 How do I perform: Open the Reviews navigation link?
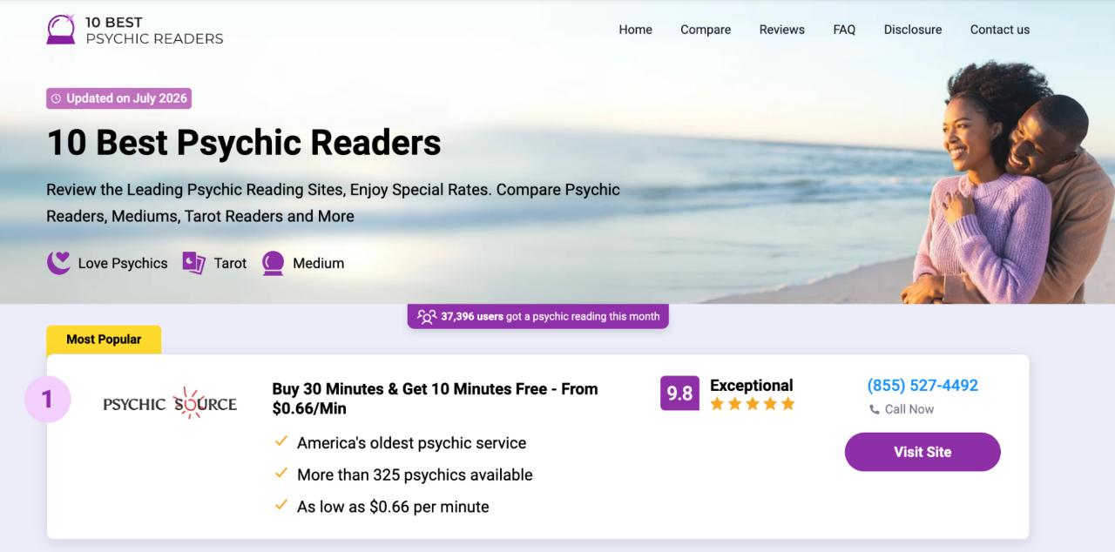point(781,30)
